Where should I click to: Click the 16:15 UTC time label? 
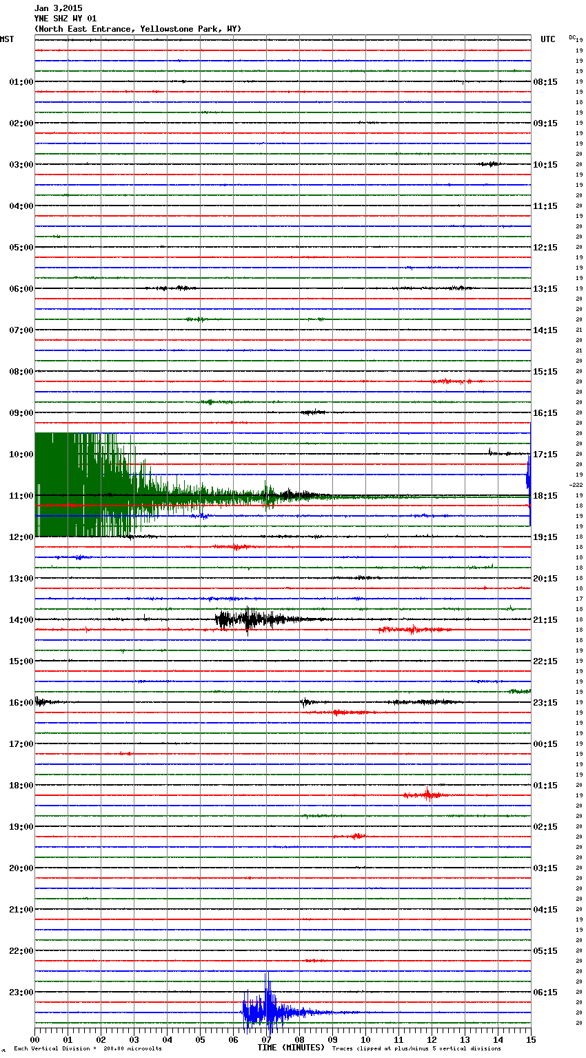click(545, 413)
